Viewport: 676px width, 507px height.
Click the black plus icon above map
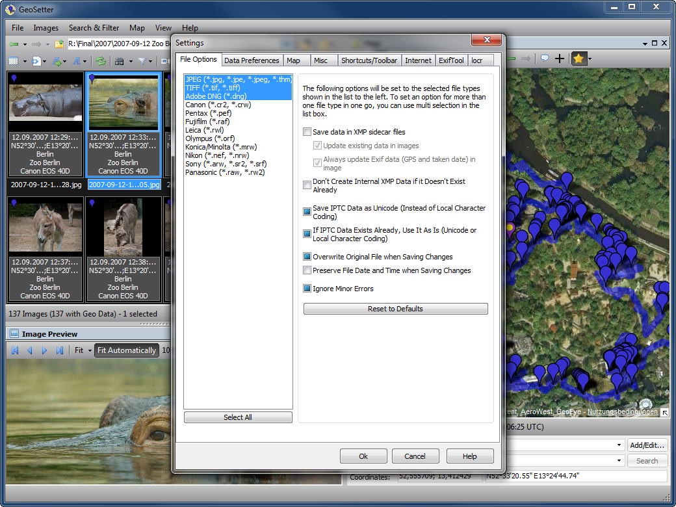coord(559,58)
